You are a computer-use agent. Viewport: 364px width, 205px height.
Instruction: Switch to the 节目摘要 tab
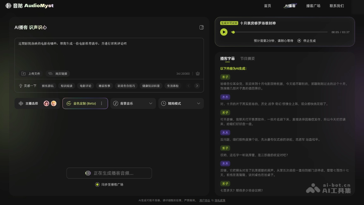(x=248, y=58)
